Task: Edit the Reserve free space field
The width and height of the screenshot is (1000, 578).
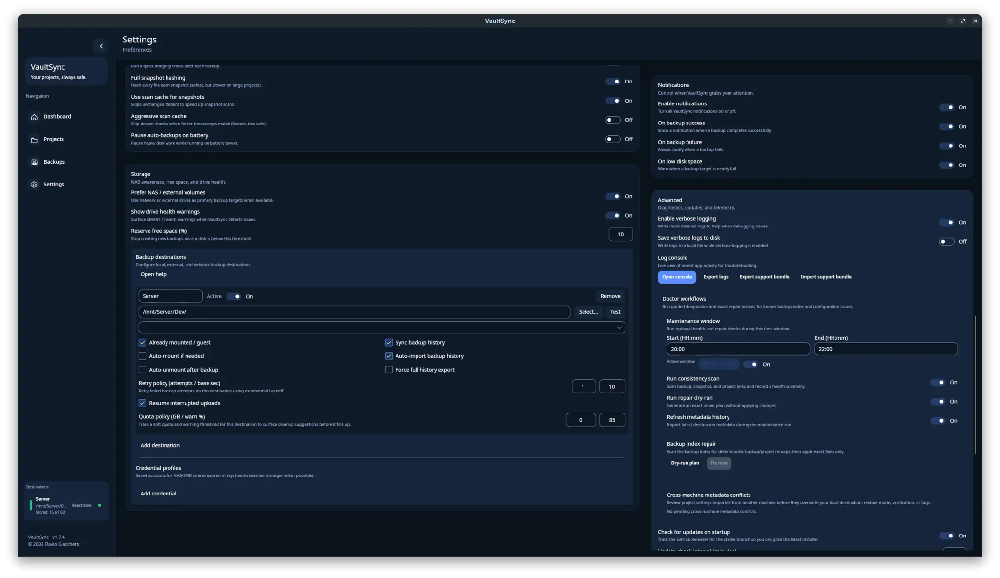Action: [x=621, y=234]
